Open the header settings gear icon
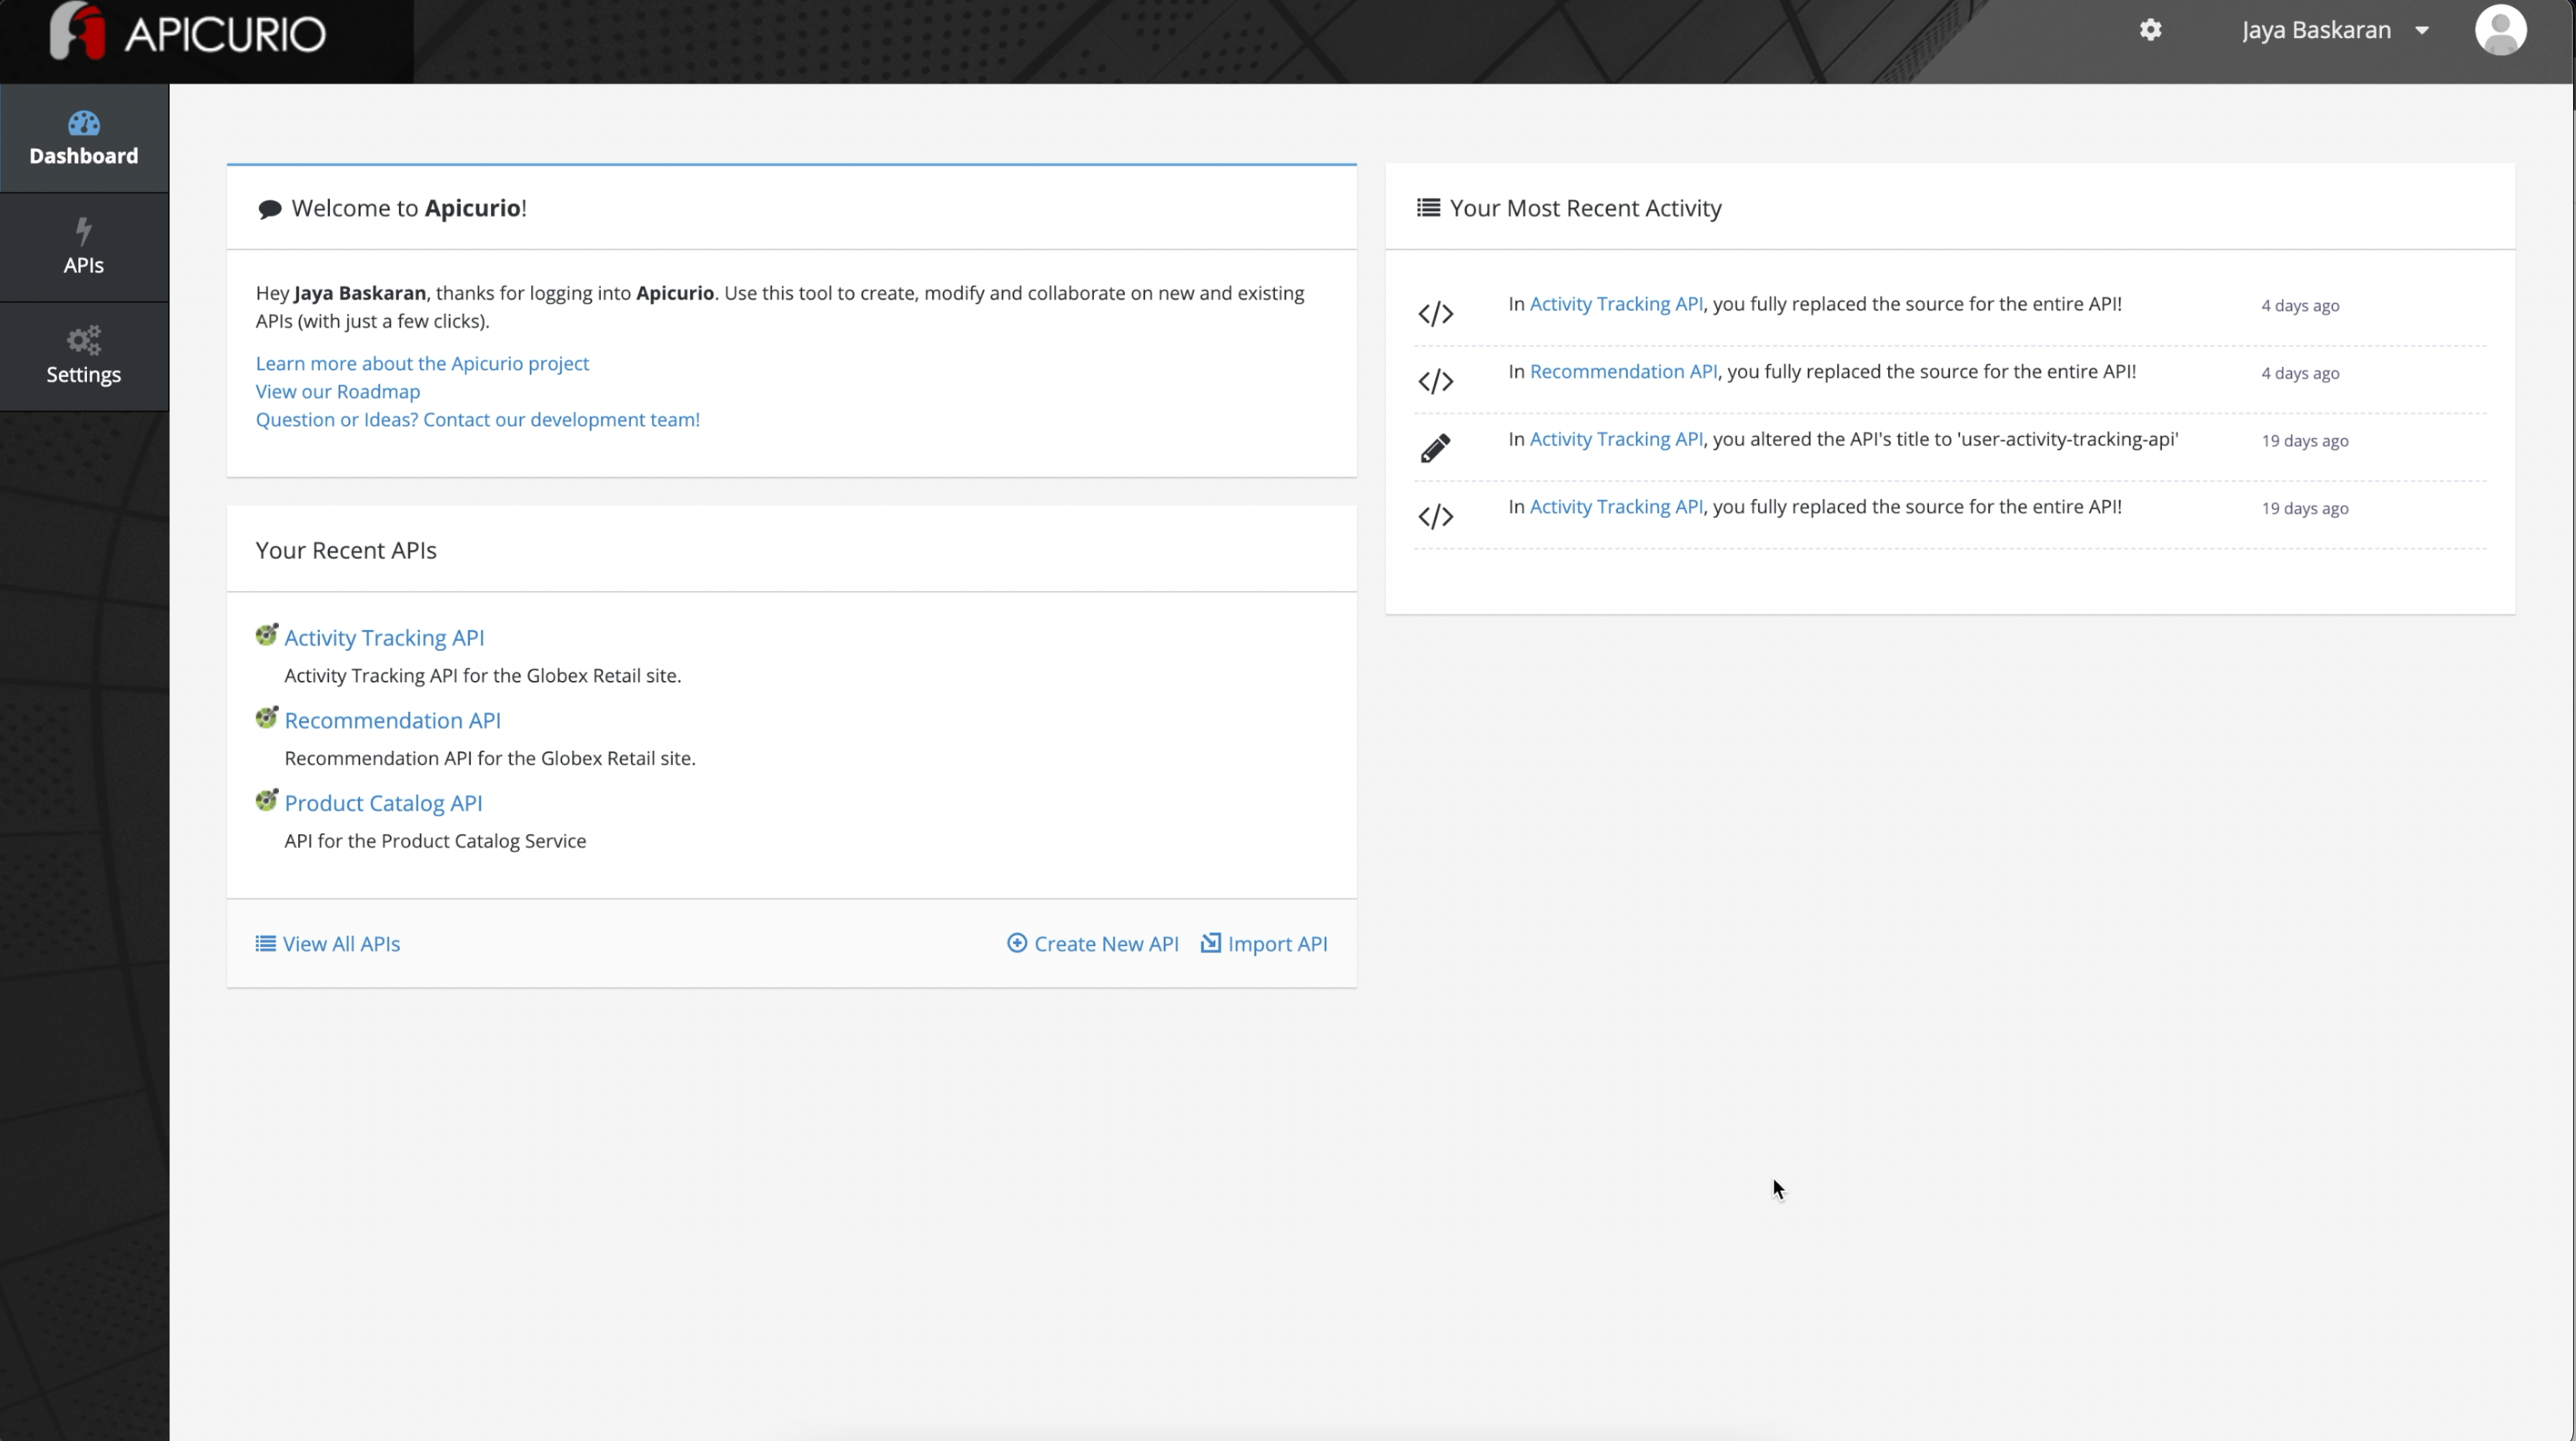The image size is (2576, 1441). 2150,30
